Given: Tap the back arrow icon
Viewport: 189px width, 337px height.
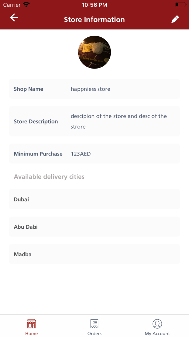Looking at the screenshot, I should pos(14,18).
